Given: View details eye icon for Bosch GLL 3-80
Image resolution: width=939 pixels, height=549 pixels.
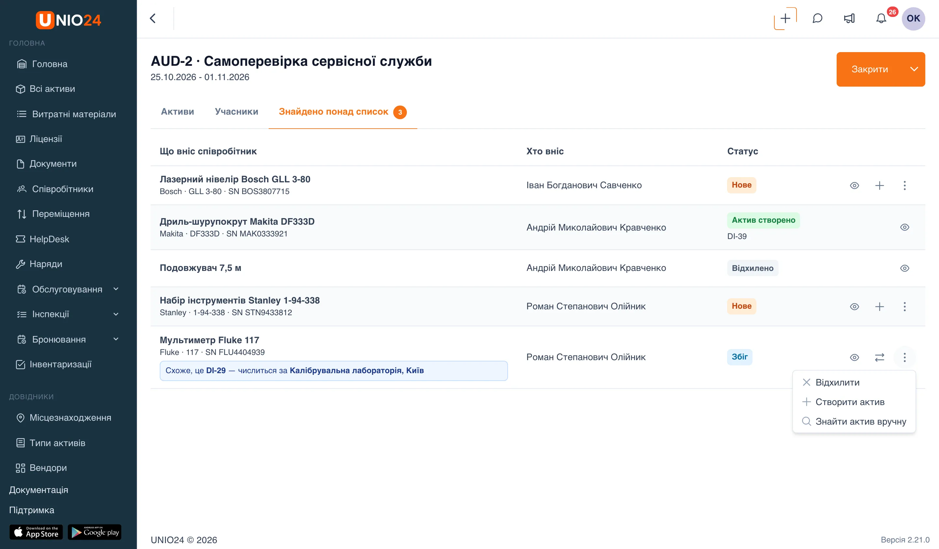Looking at the screenshot, I should click(855, 185).
